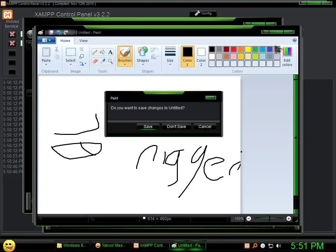This screenshot has height=252, width=336.
Task: Open Customize Quick Access Toolbar dropdown
Action: coord(72,32)
